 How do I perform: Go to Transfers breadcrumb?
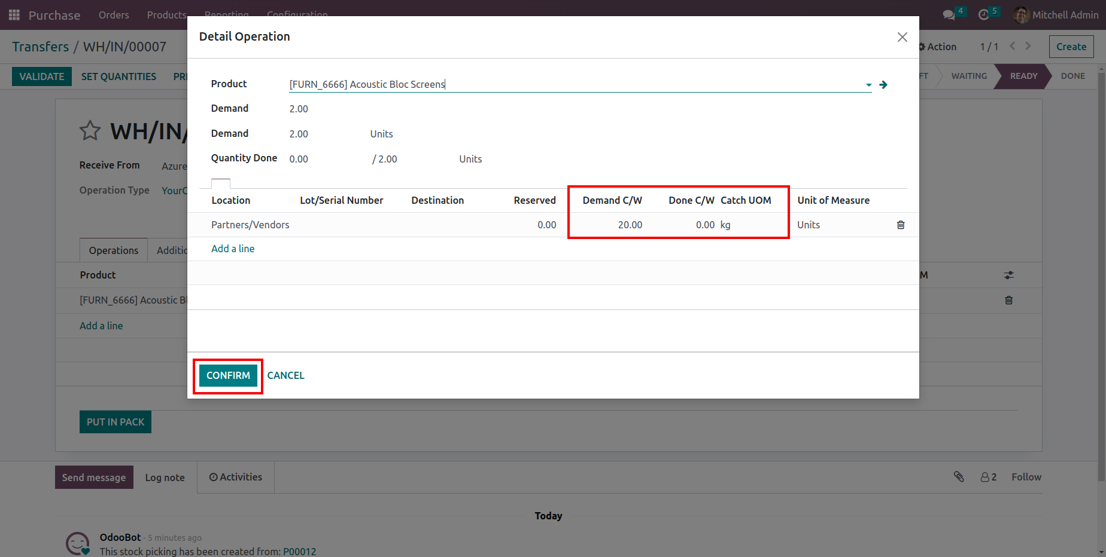coord(41,47)
